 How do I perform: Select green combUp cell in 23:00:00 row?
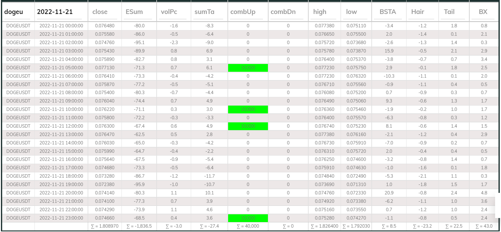248,218
